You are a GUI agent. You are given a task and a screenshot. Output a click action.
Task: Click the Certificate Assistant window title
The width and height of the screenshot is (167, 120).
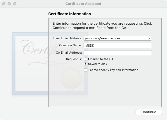(x=83, y=4)
